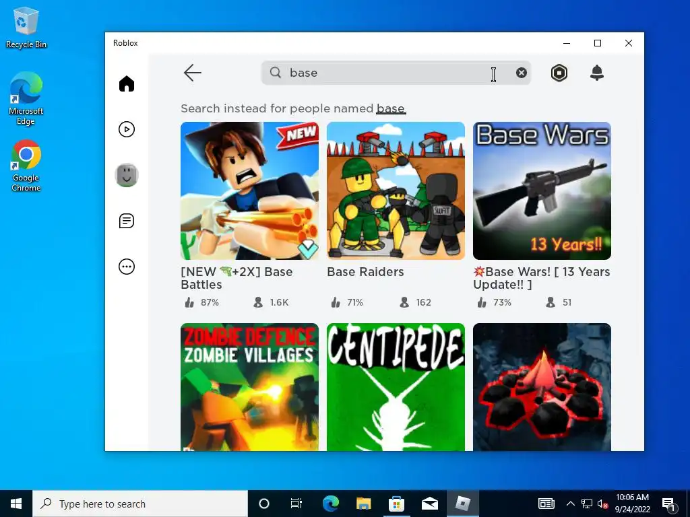Open File Explorer from taskbar

point(363,504)
